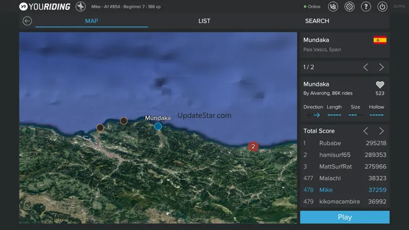Screen dimensions: 409x230
Task: Click the Hollow rating bar
Action: tap(376, 115)
